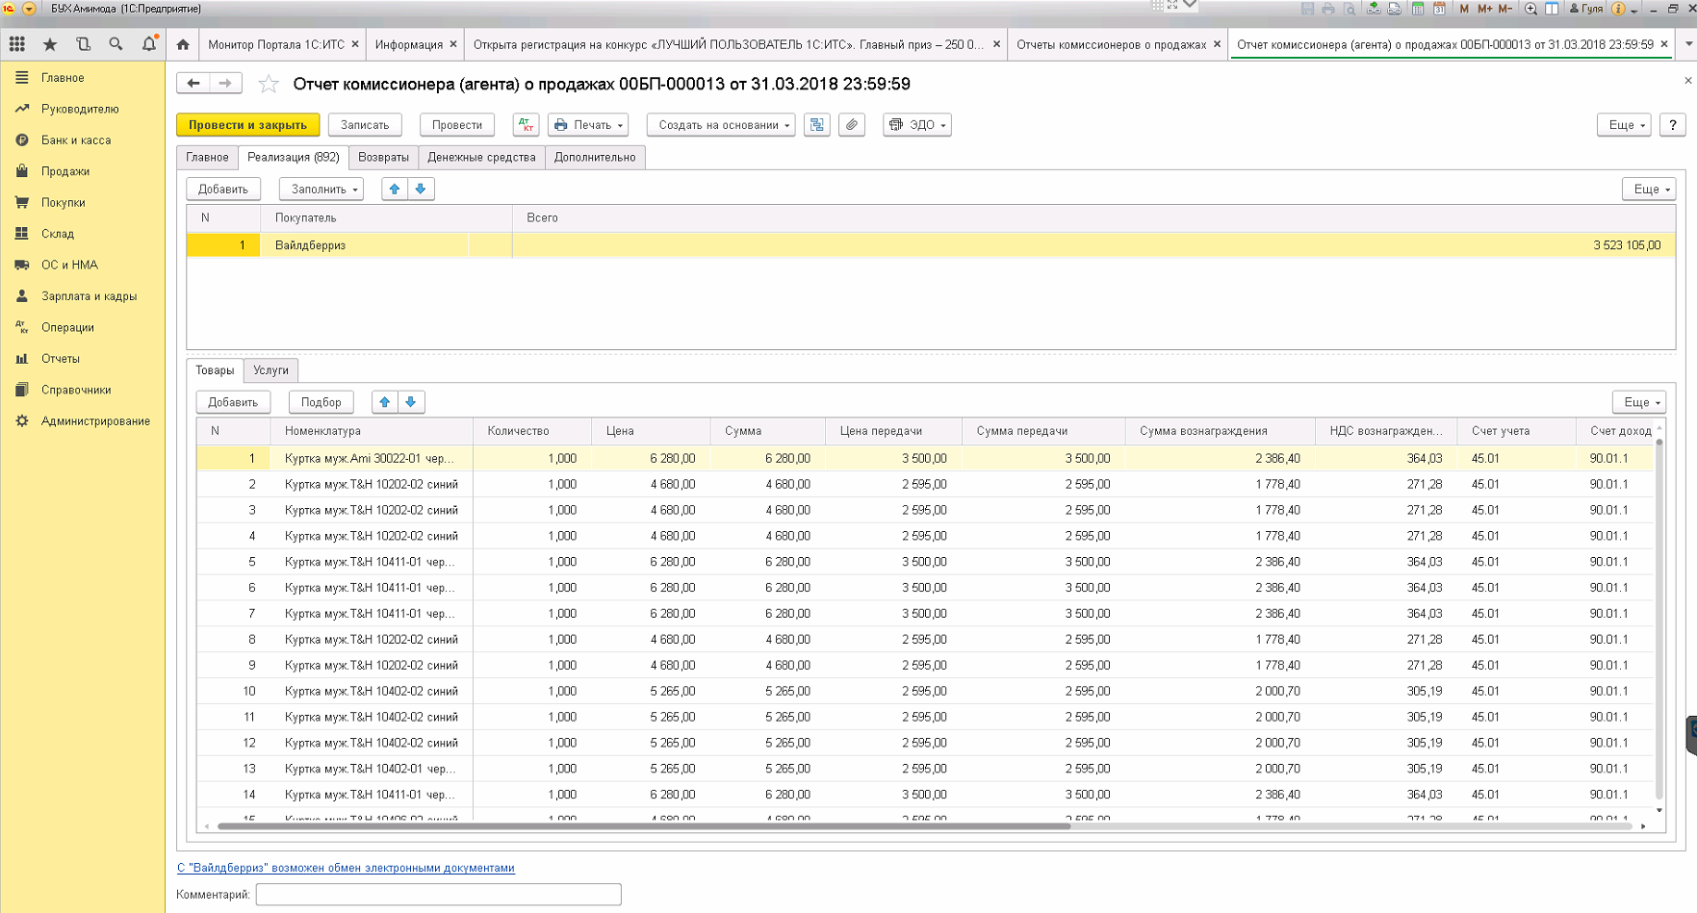The image size is (1697, 913).
Task: Switch to the Возвраты tab
Action: point(383,158)
